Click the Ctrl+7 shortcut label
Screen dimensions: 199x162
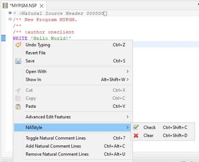pyautogui.click(x=119, y=138)
